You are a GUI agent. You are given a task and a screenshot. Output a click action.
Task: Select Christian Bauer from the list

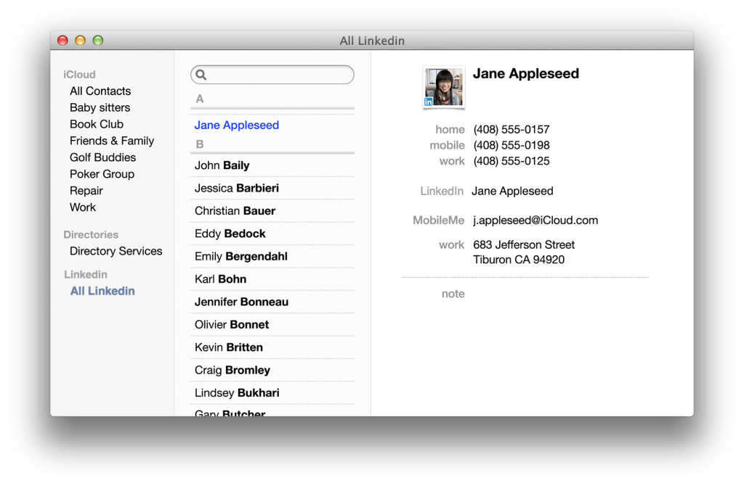235,211
